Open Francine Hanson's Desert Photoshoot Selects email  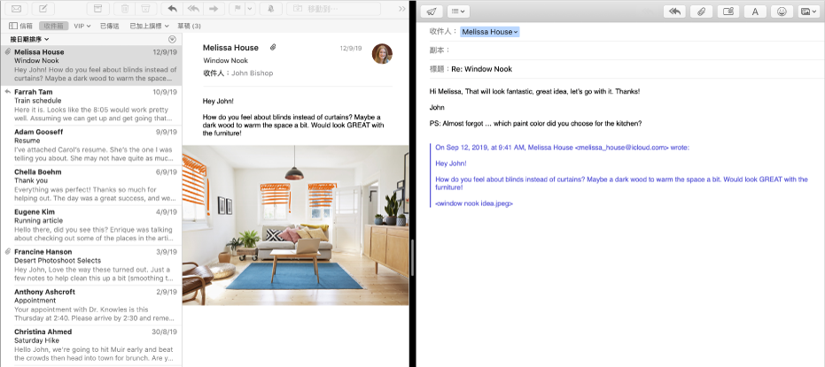tap(91, 265)
